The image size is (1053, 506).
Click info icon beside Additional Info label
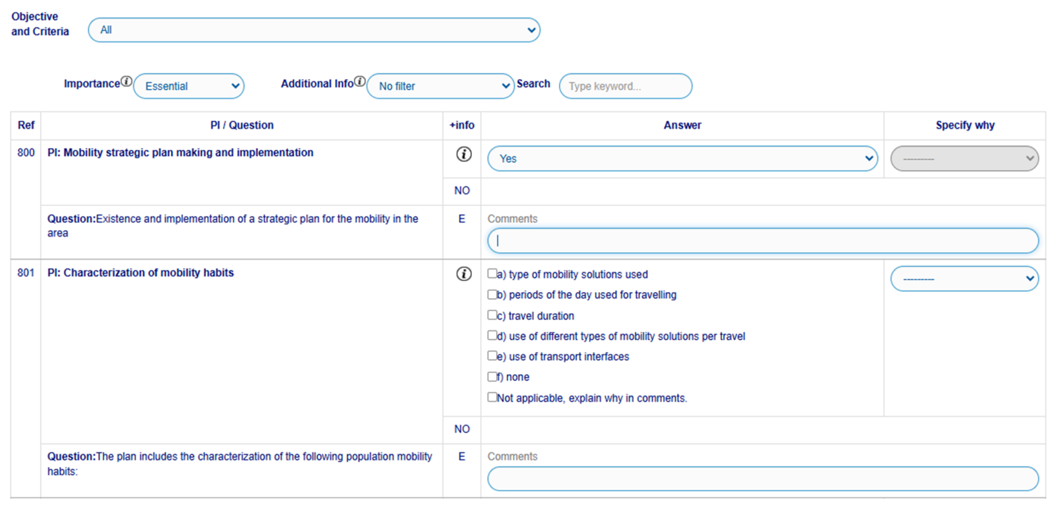pyautogui.click(x=360, y=81)
